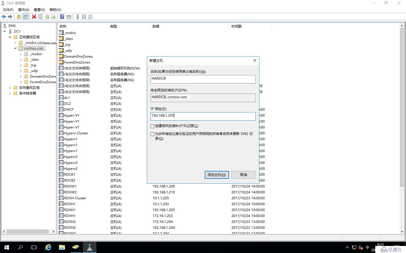Open the 帮助(H) menu
Image resolution: width=406 pixels, height=253 pixels.
click(x=55, y=10)
